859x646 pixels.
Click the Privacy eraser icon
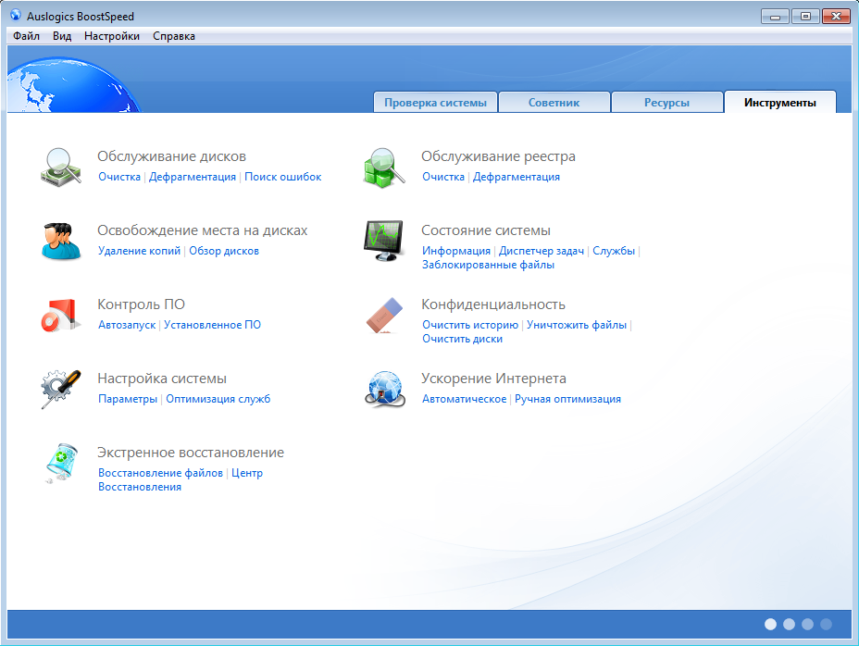click(x=384, y=315)
